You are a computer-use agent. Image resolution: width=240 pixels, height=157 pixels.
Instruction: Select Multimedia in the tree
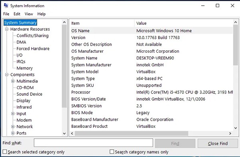tap(27, 81)
